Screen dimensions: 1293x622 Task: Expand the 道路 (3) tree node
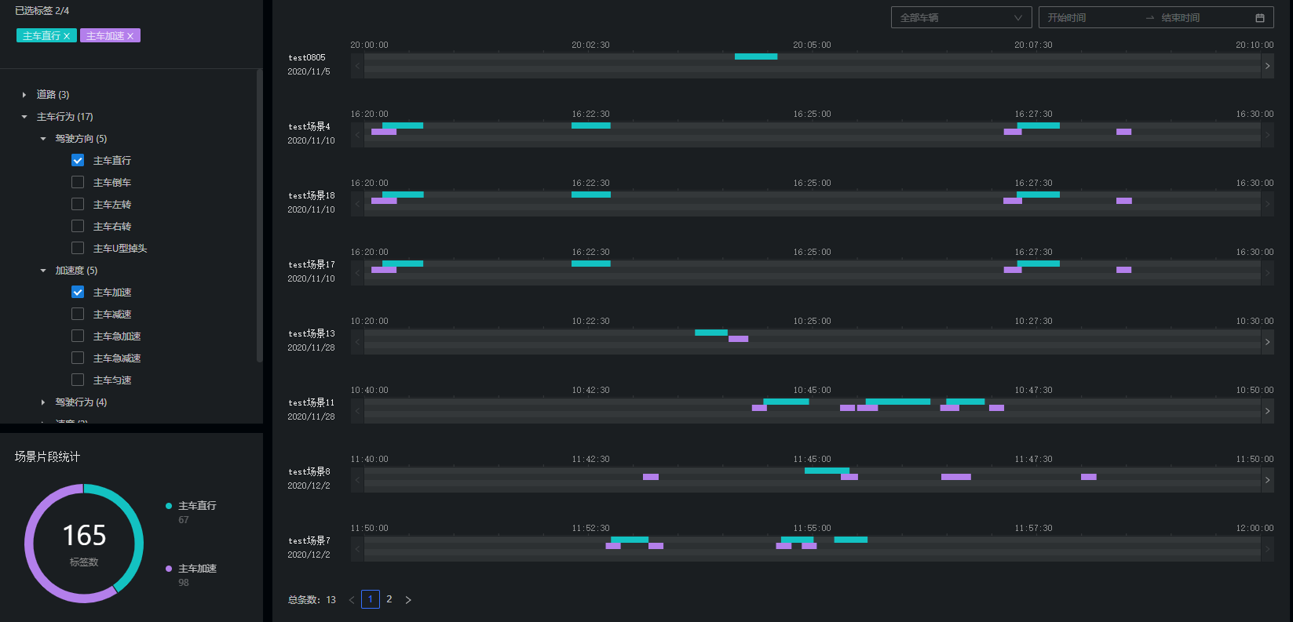[x=24, y=95]
